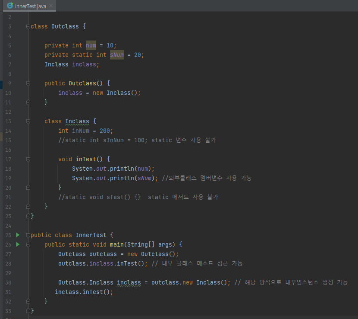Collapse the InnerTest class fold on line 25
The image size is (358, 319).
[x=28, y=235]
